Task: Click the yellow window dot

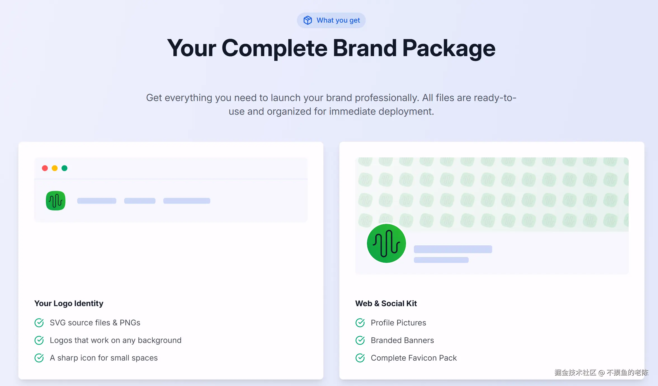Action: coord(55,168)
